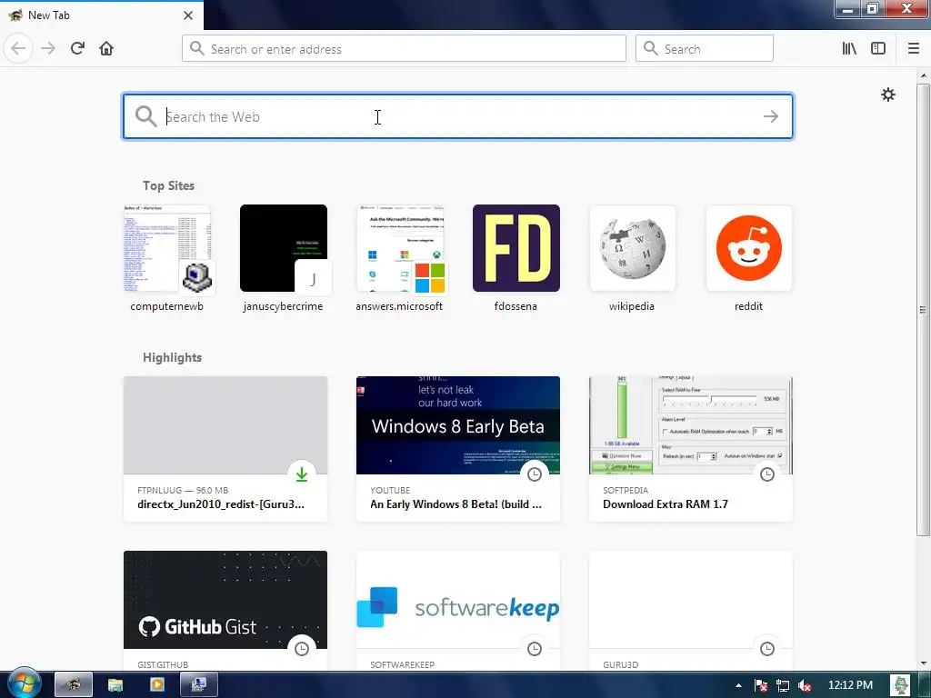Open Windows Explorer from taskbar
931x698 pixels.
(115, 685)
